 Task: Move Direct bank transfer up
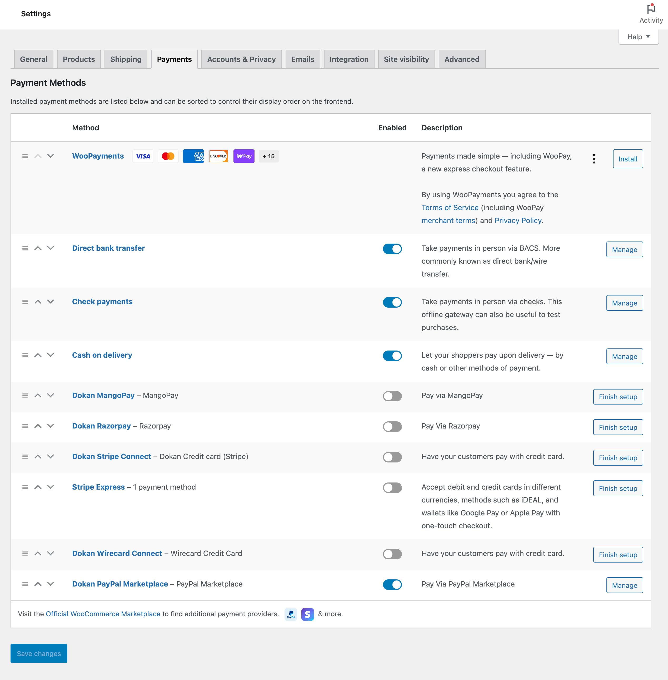point(38,248)
